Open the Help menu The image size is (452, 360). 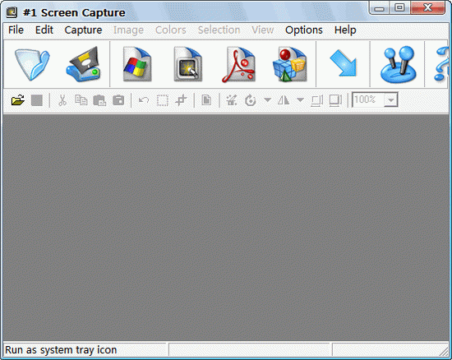(345, 30)
